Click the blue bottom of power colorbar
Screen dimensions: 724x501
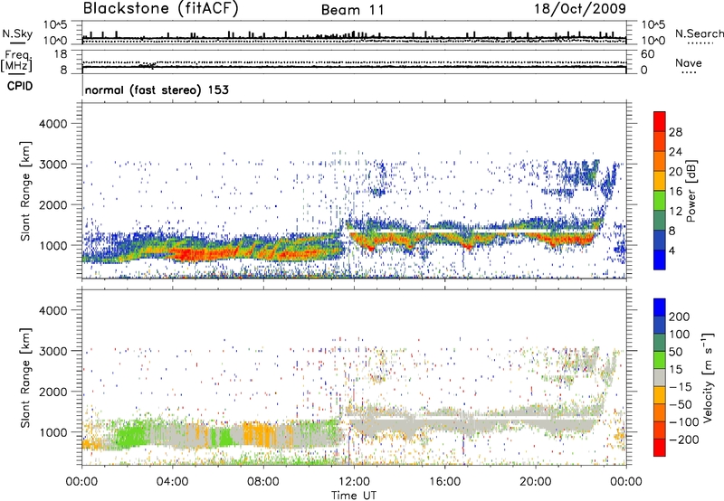pyautogui.click(x=660, y=260)
